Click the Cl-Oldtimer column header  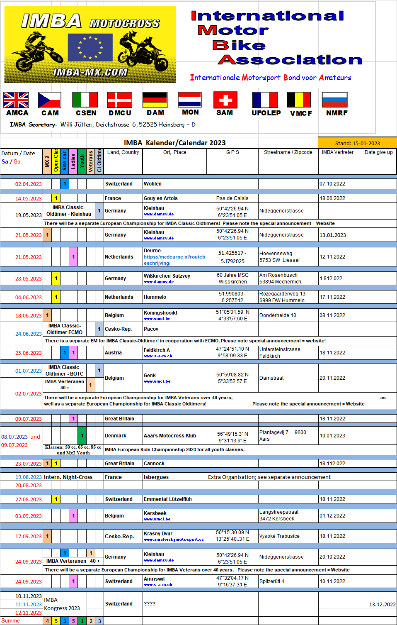coord(99,161)
